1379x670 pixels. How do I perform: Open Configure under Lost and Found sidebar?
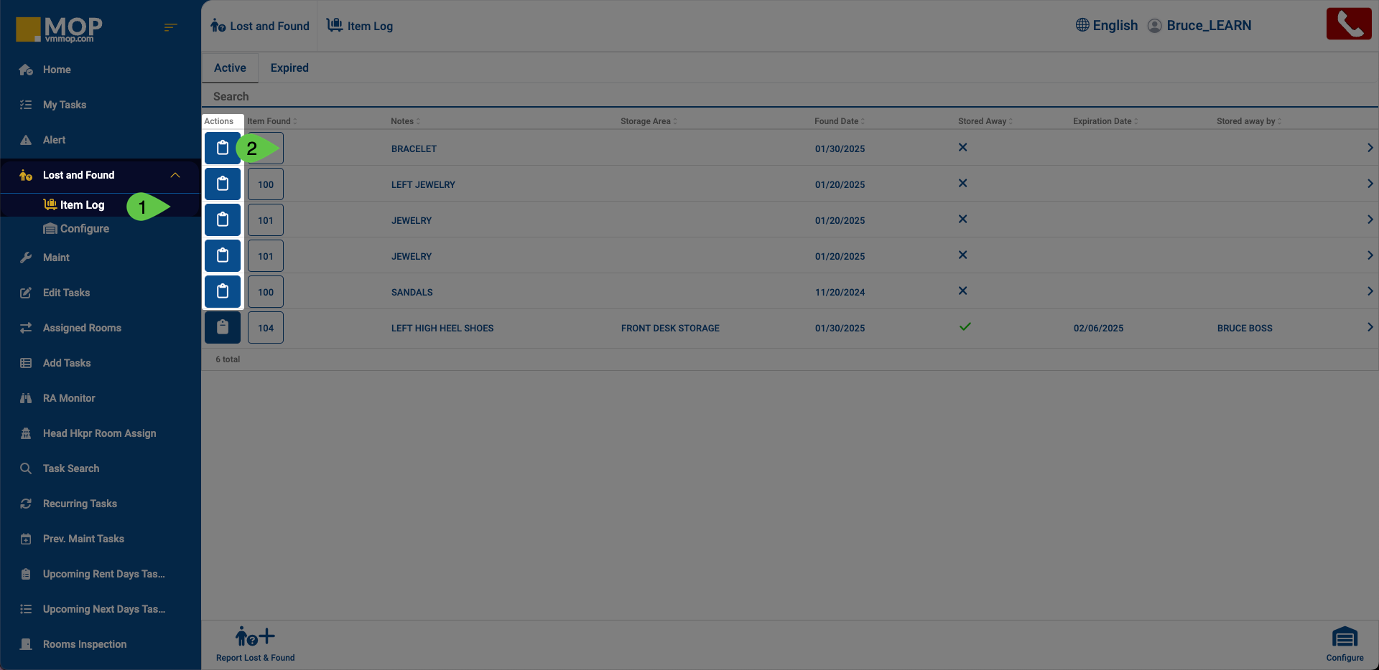click(84, 229)
